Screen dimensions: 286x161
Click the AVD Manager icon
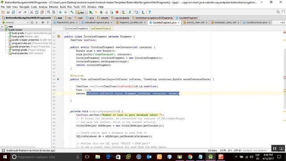pyautogui.click(x=123, y=12)
